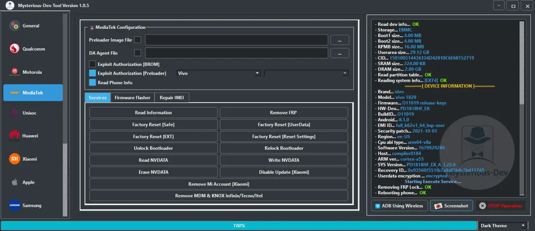Toggle the DA Agent File checkbox
Viewport: 535px width, 231px height.
(138, 53)
